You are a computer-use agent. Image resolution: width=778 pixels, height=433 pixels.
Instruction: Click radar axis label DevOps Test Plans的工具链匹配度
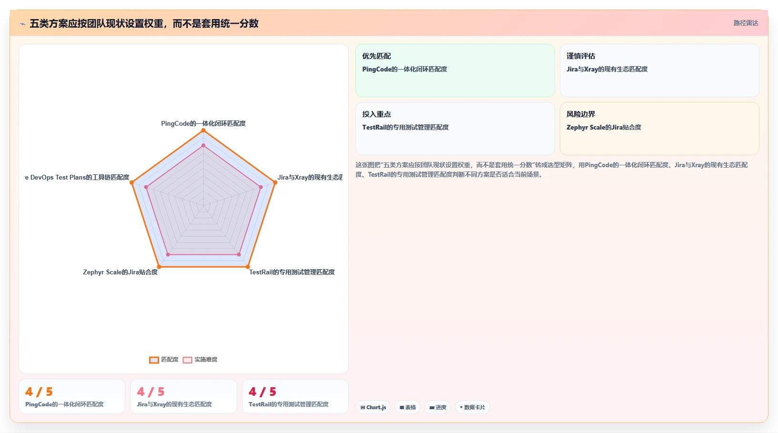77,177
